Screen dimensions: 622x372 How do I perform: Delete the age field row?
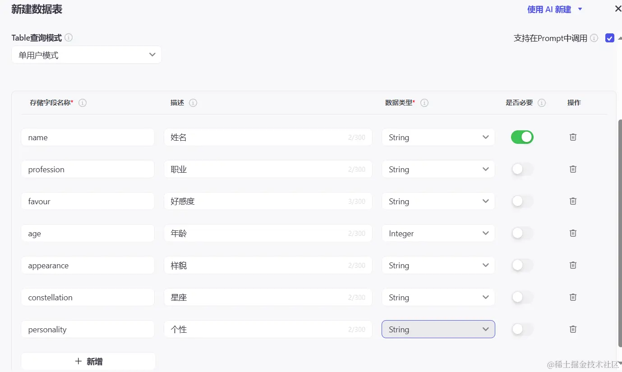[573, 233]
